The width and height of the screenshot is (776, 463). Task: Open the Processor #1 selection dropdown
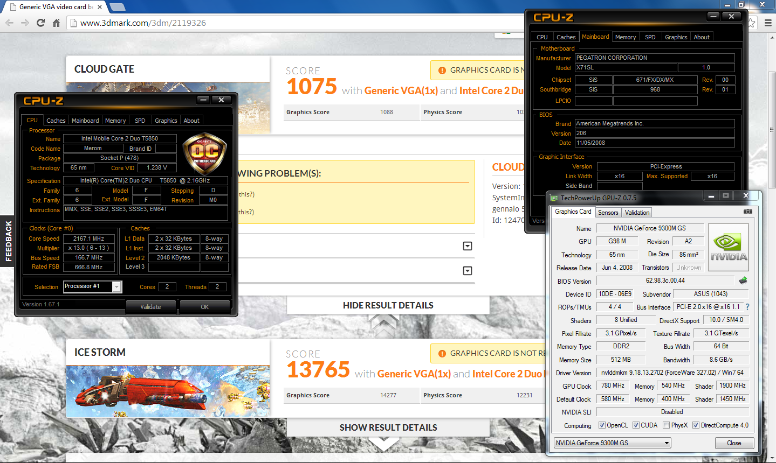[x=93, y=286]
